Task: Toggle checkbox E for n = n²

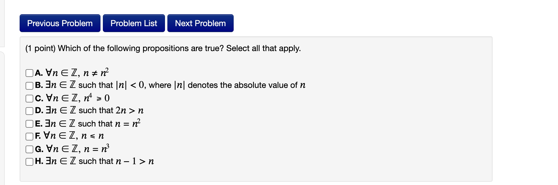Action: point(29,124)
